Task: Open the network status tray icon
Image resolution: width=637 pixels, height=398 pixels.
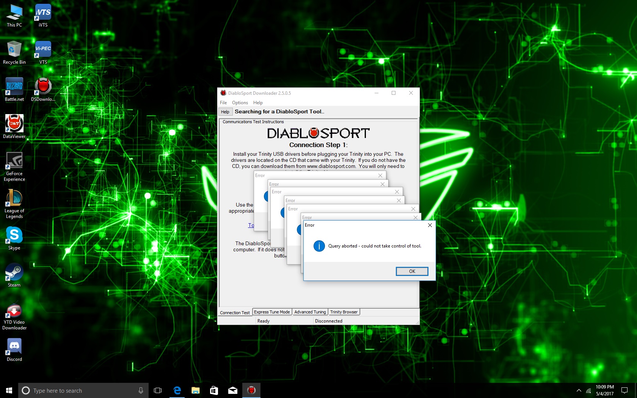Action: click(589, 390)
